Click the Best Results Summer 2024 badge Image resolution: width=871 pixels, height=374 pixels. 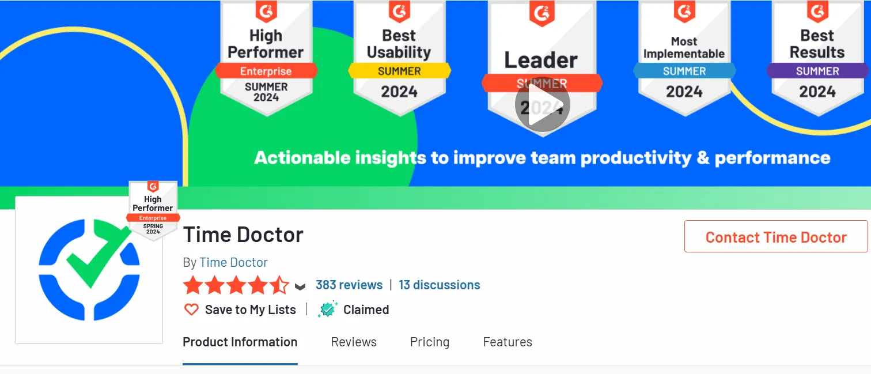click(x=817, y=58)
